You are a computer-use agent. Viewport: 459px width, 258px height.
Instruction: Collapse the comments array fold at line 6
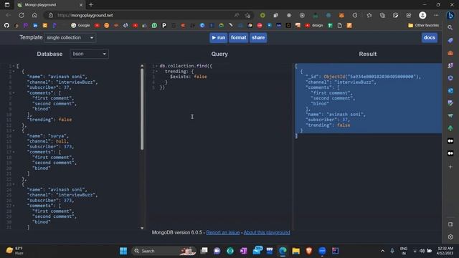[14, 93]
